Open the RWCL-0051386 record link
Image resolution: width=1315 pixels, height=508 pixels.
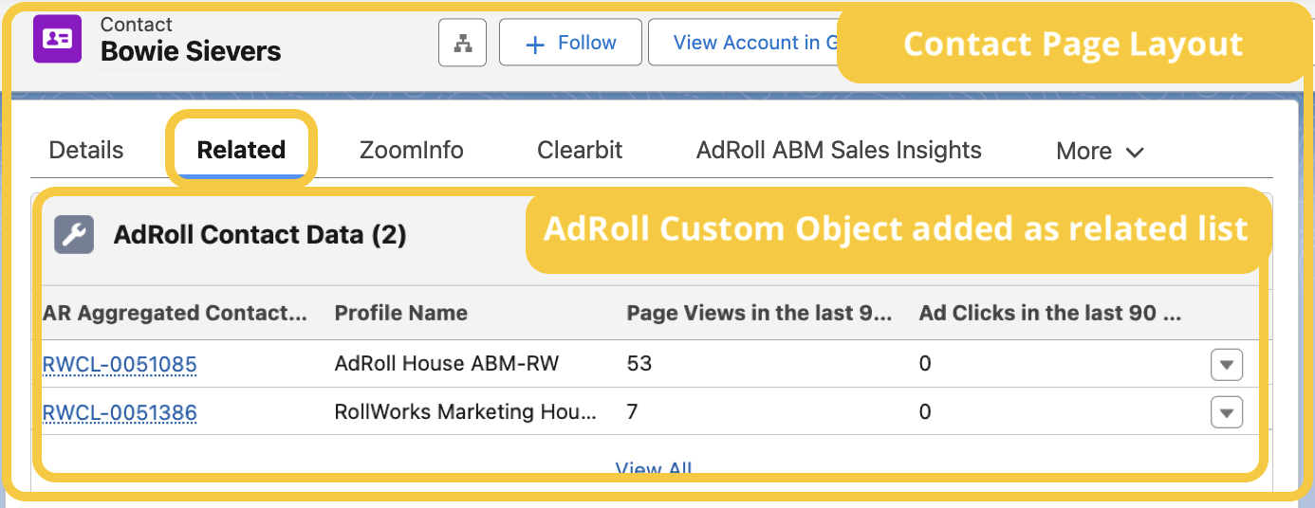[120, 412]
